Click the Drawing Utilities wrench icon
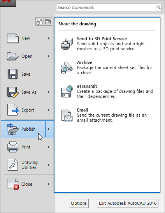The width and height of the screenshot is (165, 213). point(13,165)
